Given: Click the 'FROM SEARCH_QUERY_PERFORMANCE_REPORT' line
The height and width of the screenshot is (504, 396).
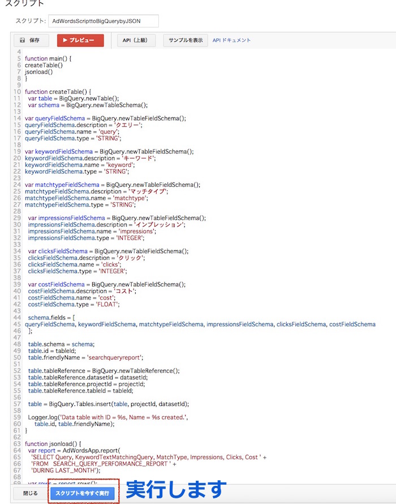Looking at the screenshot, I should point(104,464).
